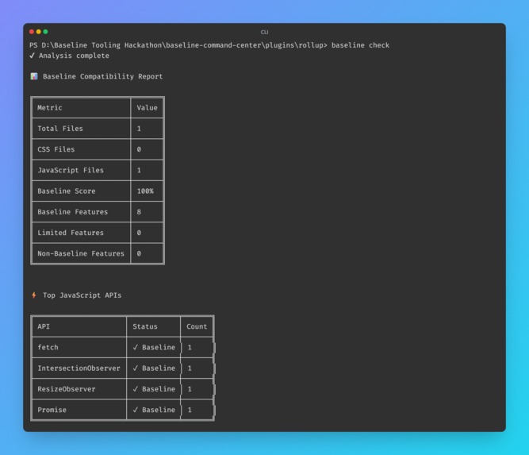Click the Non-Baseline Features value '0'

pyautogui.click(x=139, y=253)
